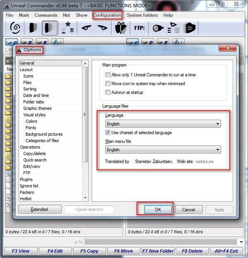The height and width of the screenshot is (258, 248).
Task: Click the asterisk selection icon in toolbar
Action: click(x=68, y=28)
